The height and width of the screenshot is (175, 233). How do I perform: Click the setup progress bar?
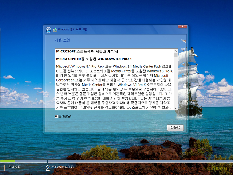point(116,161)
